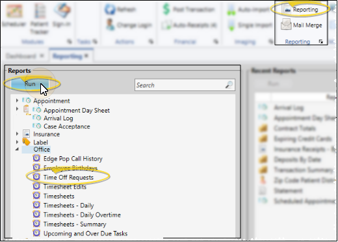Select Expiring Credit Cards recent report
This screenshot has width=338, height=242.
[303, 139]
